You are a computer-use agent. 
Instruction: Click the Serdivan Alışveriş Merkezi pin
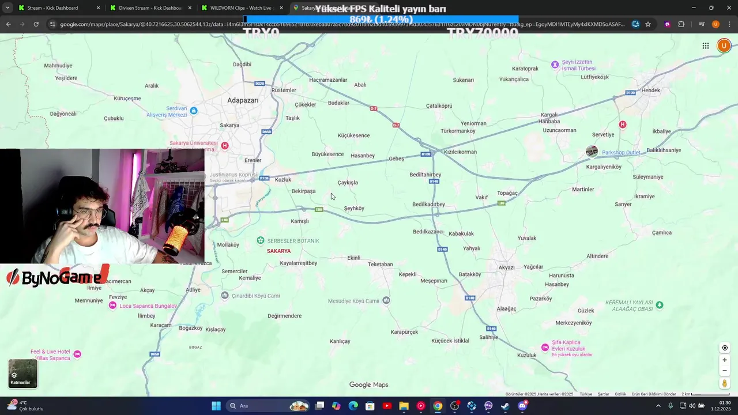pyautogui.click(x=194, y=111)
